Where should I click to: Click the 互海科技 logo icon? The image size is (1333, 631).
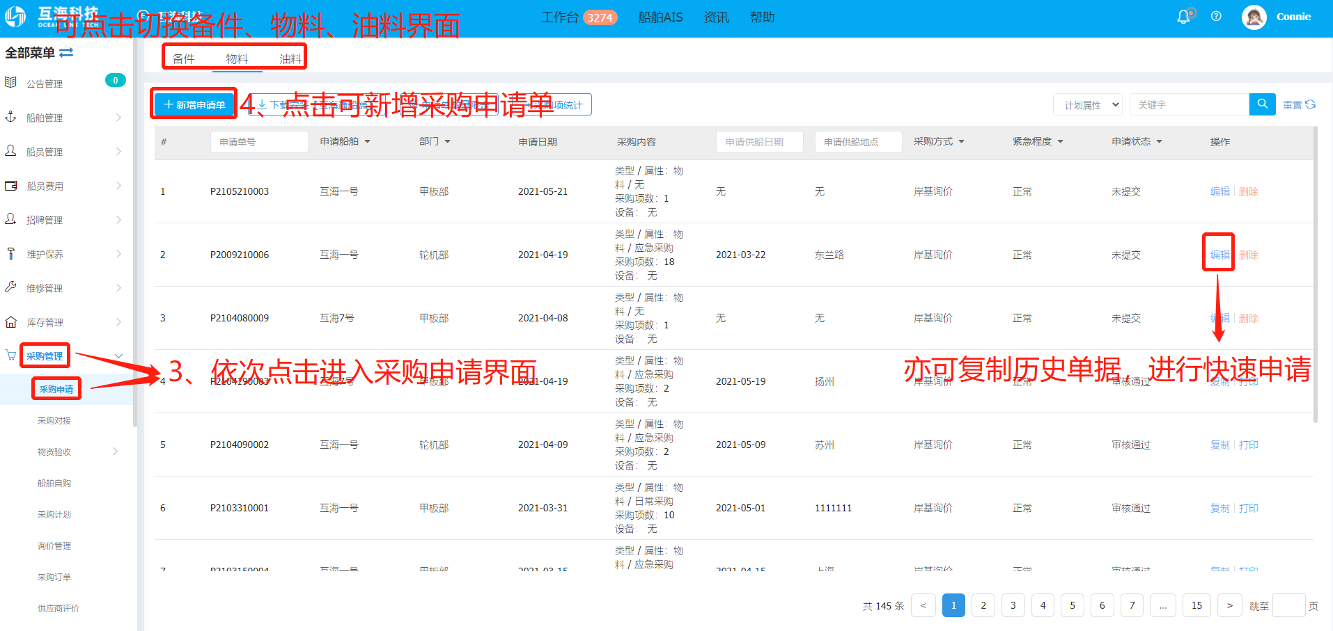coord(15,17)
